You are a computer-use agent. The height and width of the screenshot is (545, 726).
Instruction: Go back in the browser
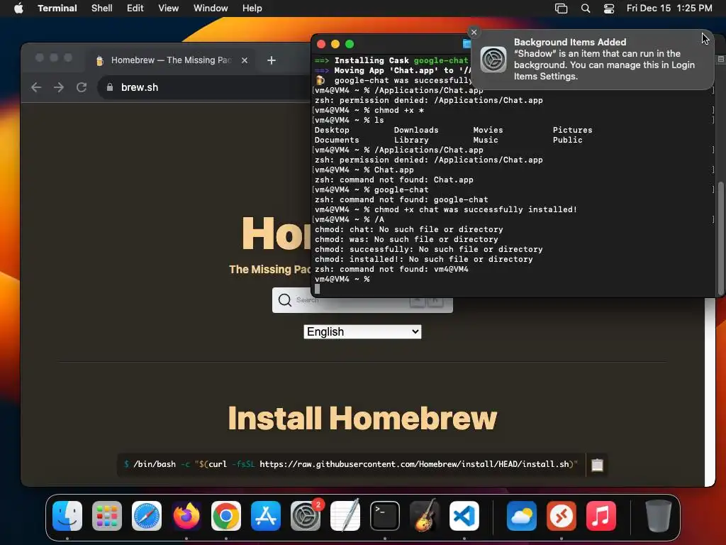pos(36,87)
